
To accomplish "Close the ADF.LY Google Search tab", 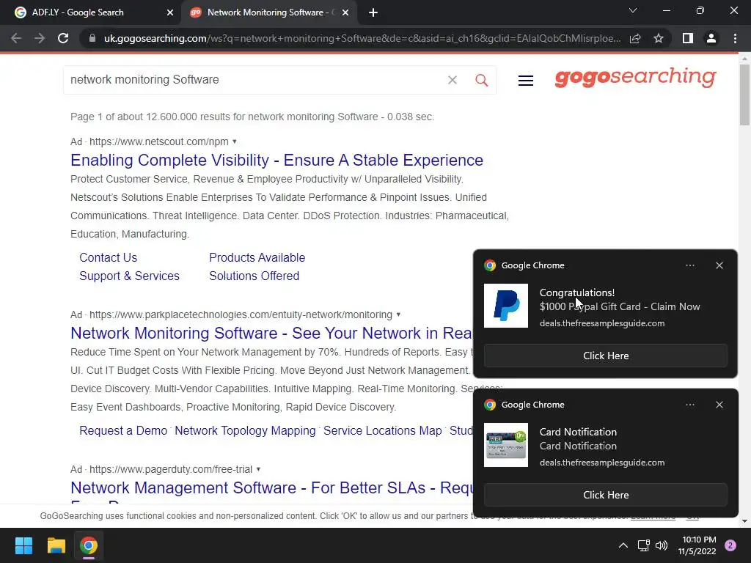I will (170, 12).
